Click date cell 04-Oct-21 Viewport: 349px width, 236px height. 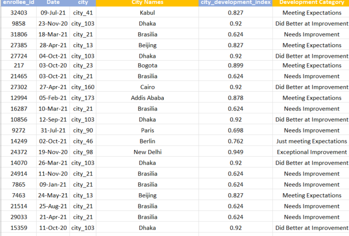[x=53, y=56]
